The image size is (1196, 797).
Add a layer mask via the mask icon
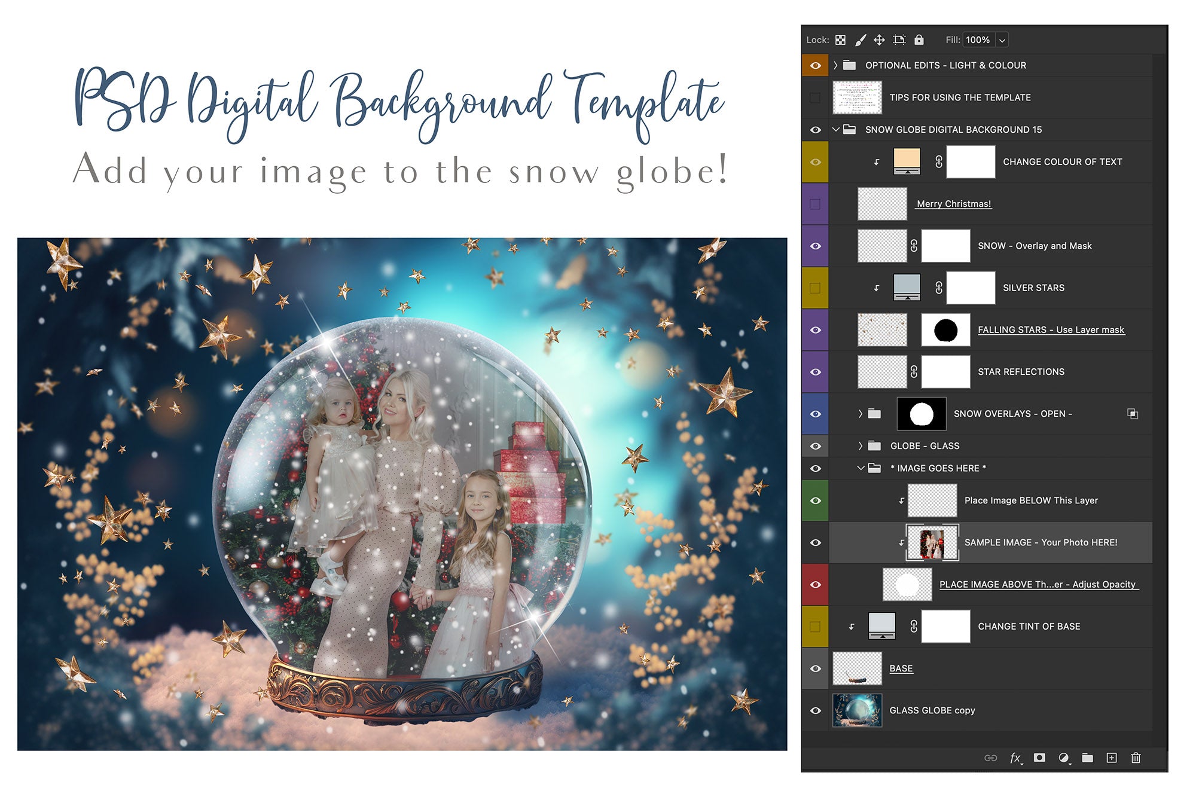1039,758
